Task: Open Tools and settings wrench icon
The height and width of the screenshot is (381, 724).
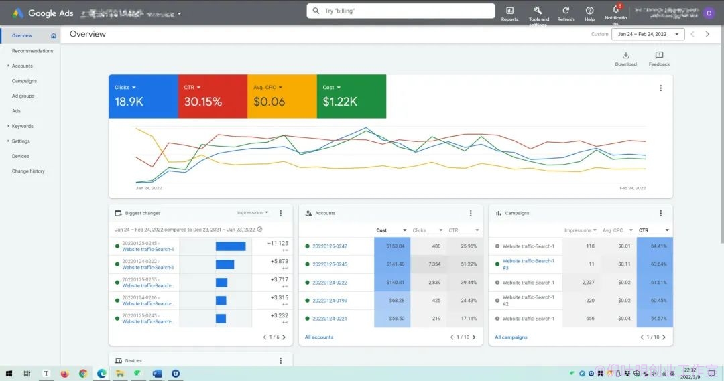Action: [x=538, y=11]
